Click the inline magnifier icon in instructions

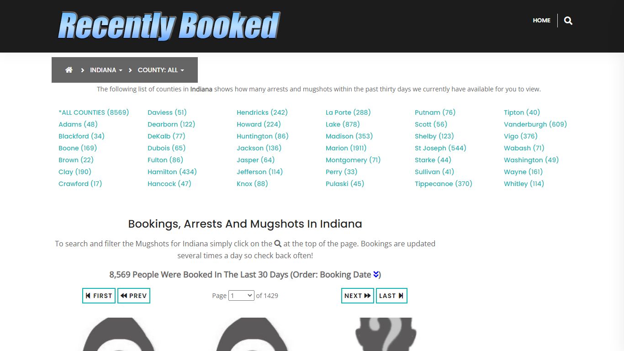pyautogui.click(x=278, y=244)
